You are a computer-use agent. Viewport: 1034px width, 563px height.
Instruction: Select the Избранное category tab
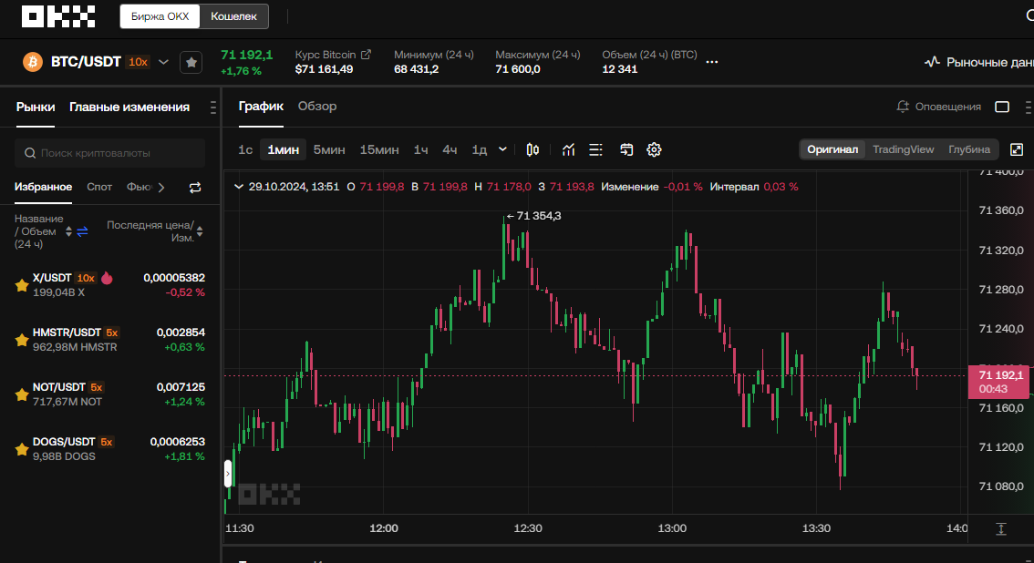[43, 187]
